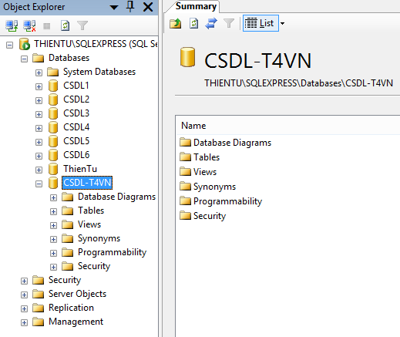Expand the ThienTu database node

tap(39, 170)
